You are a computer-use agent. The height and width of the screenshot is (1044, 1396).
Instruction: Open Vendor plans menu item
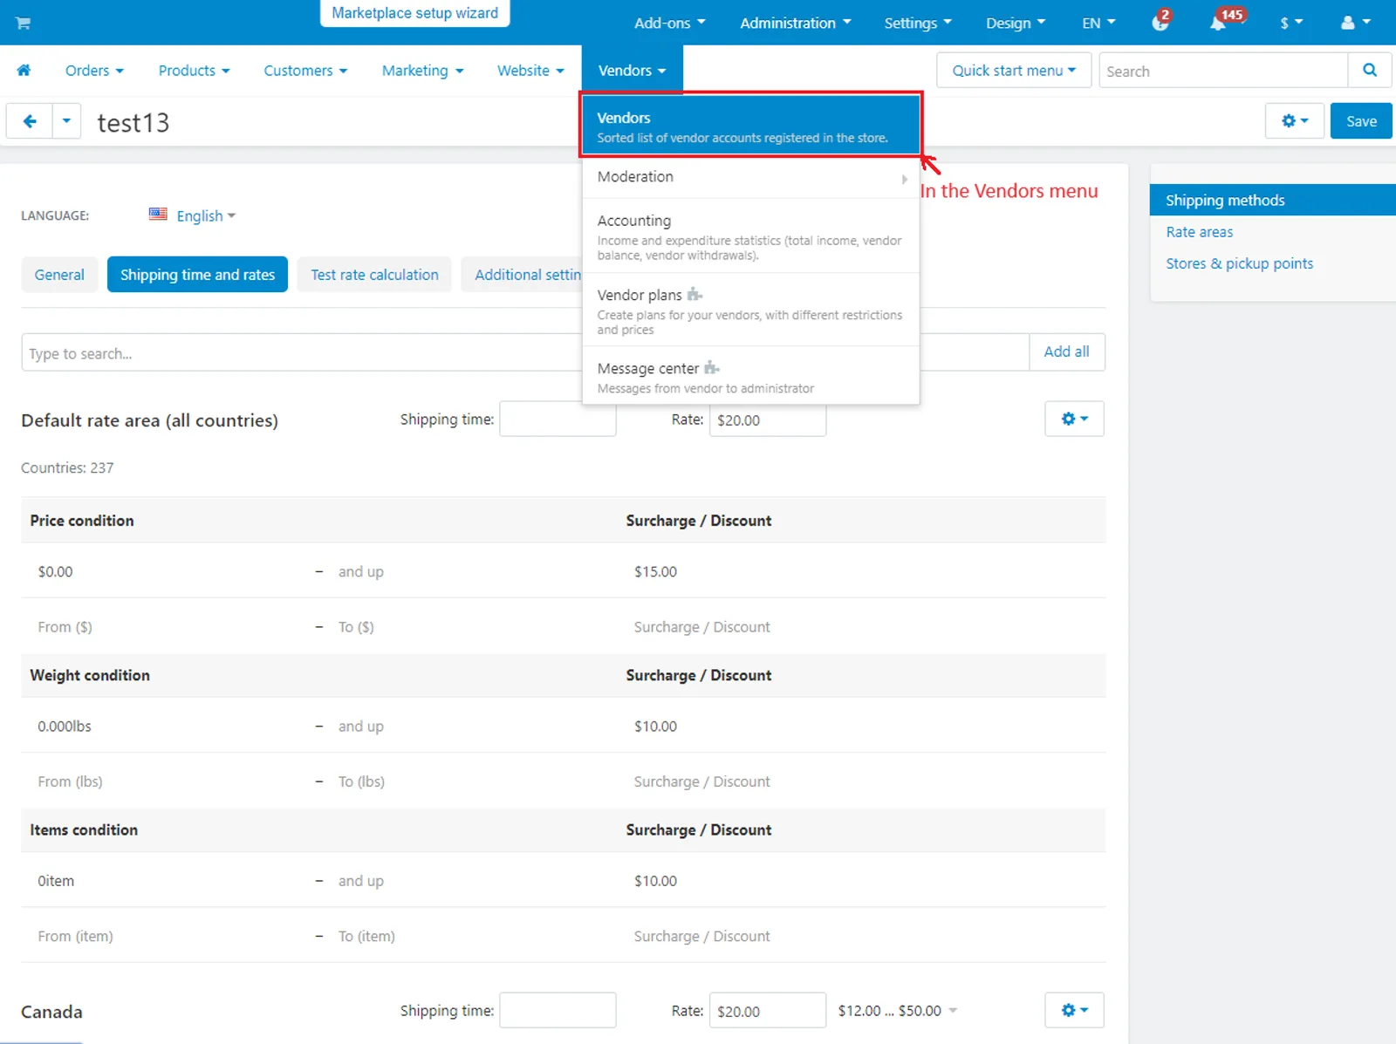(x=750, y=310)
